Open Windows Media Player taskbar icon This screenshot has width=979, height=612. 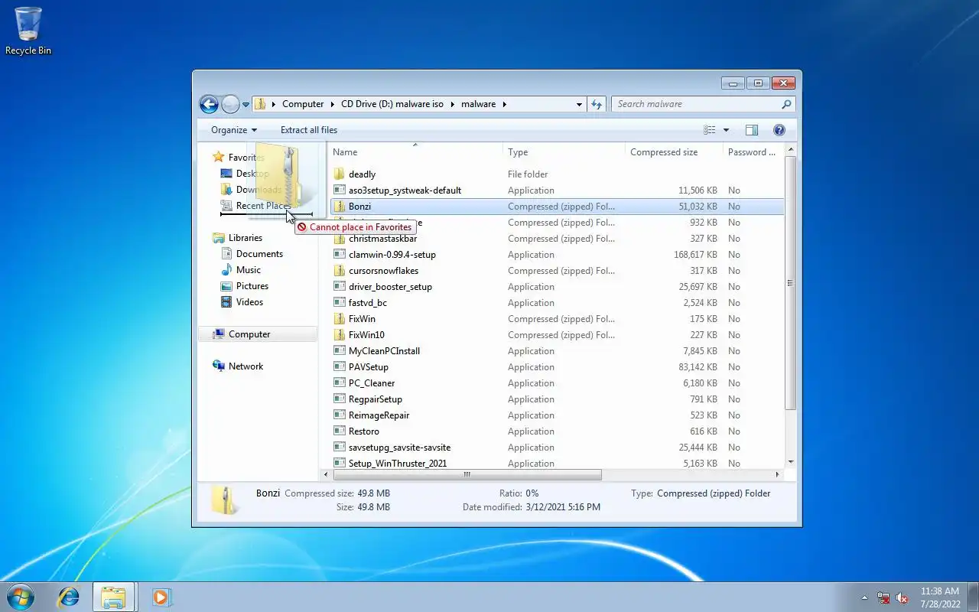coord(161,597)
